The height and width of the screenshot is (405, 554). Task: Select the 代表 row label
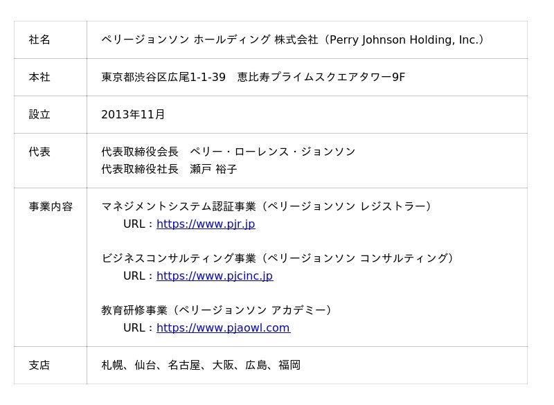(x=39, y=152)
